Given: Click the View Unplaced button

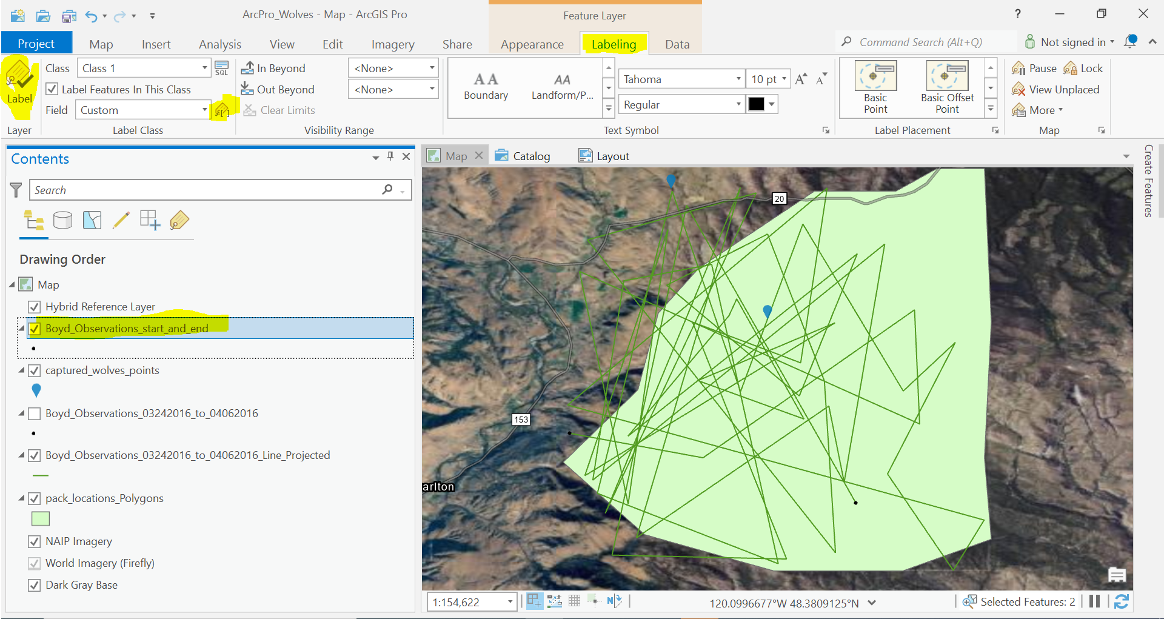Looking at the screenshot, I should click(x=1056, y=90).
